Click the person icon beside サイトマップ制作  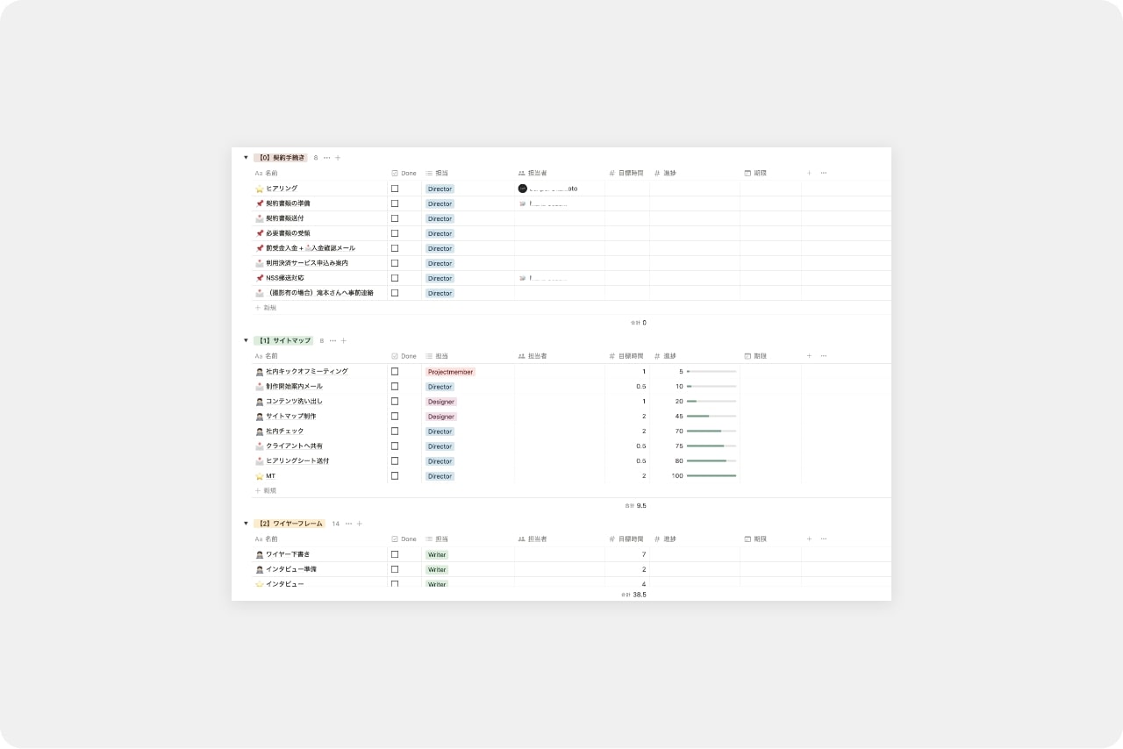(x=259, y=417)
